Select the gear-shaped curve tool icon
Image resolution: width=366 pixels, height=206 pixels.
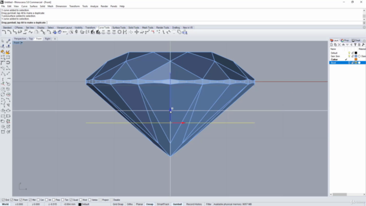[120, 32]
